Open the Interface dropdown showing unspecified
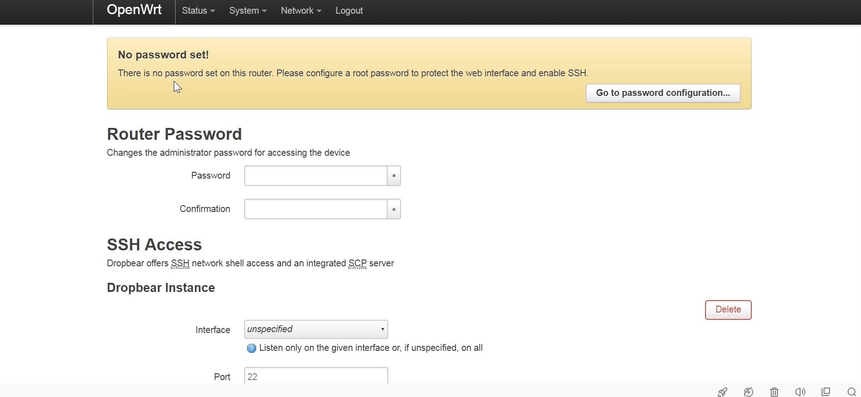Screen dimensions: 861x397 [316, 329]
